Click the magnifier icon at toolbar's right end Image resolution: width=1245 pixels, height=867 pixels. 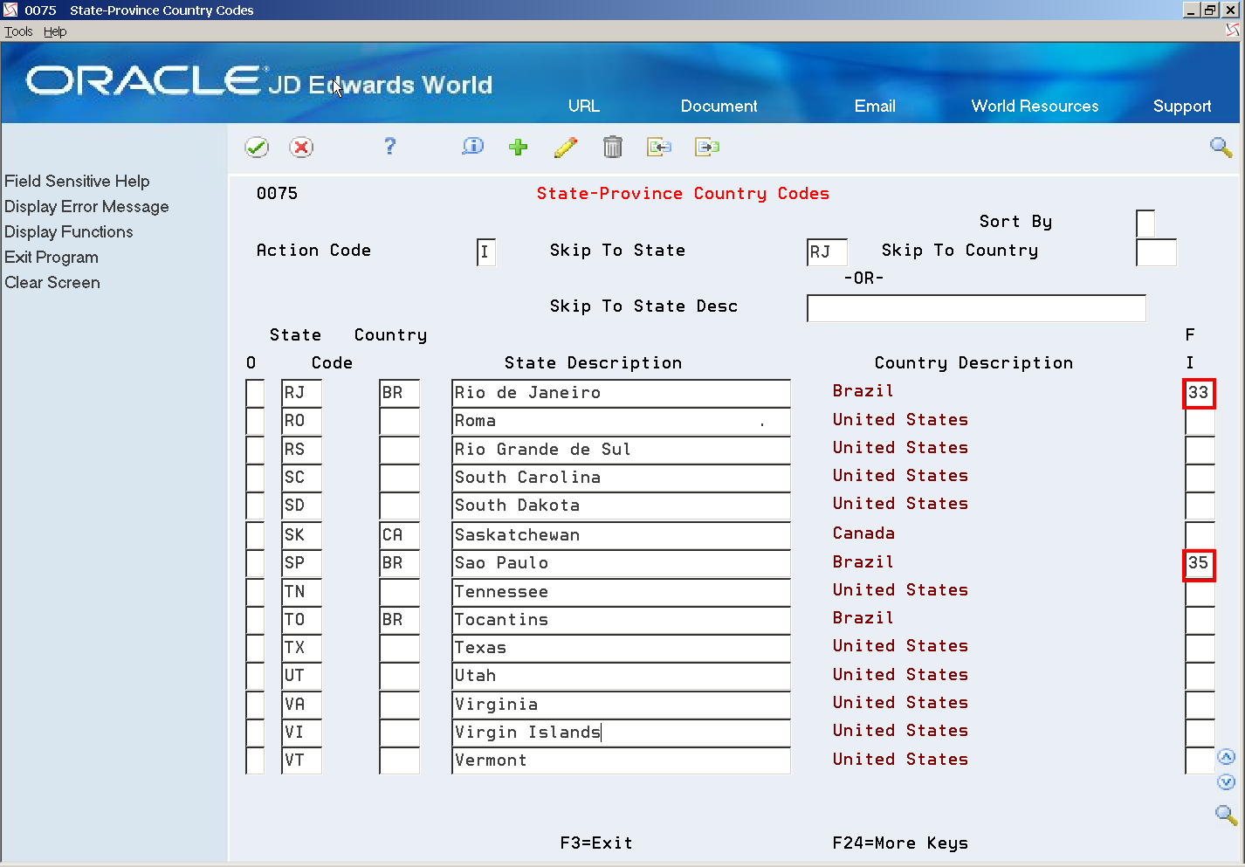tap(1221, 148)
